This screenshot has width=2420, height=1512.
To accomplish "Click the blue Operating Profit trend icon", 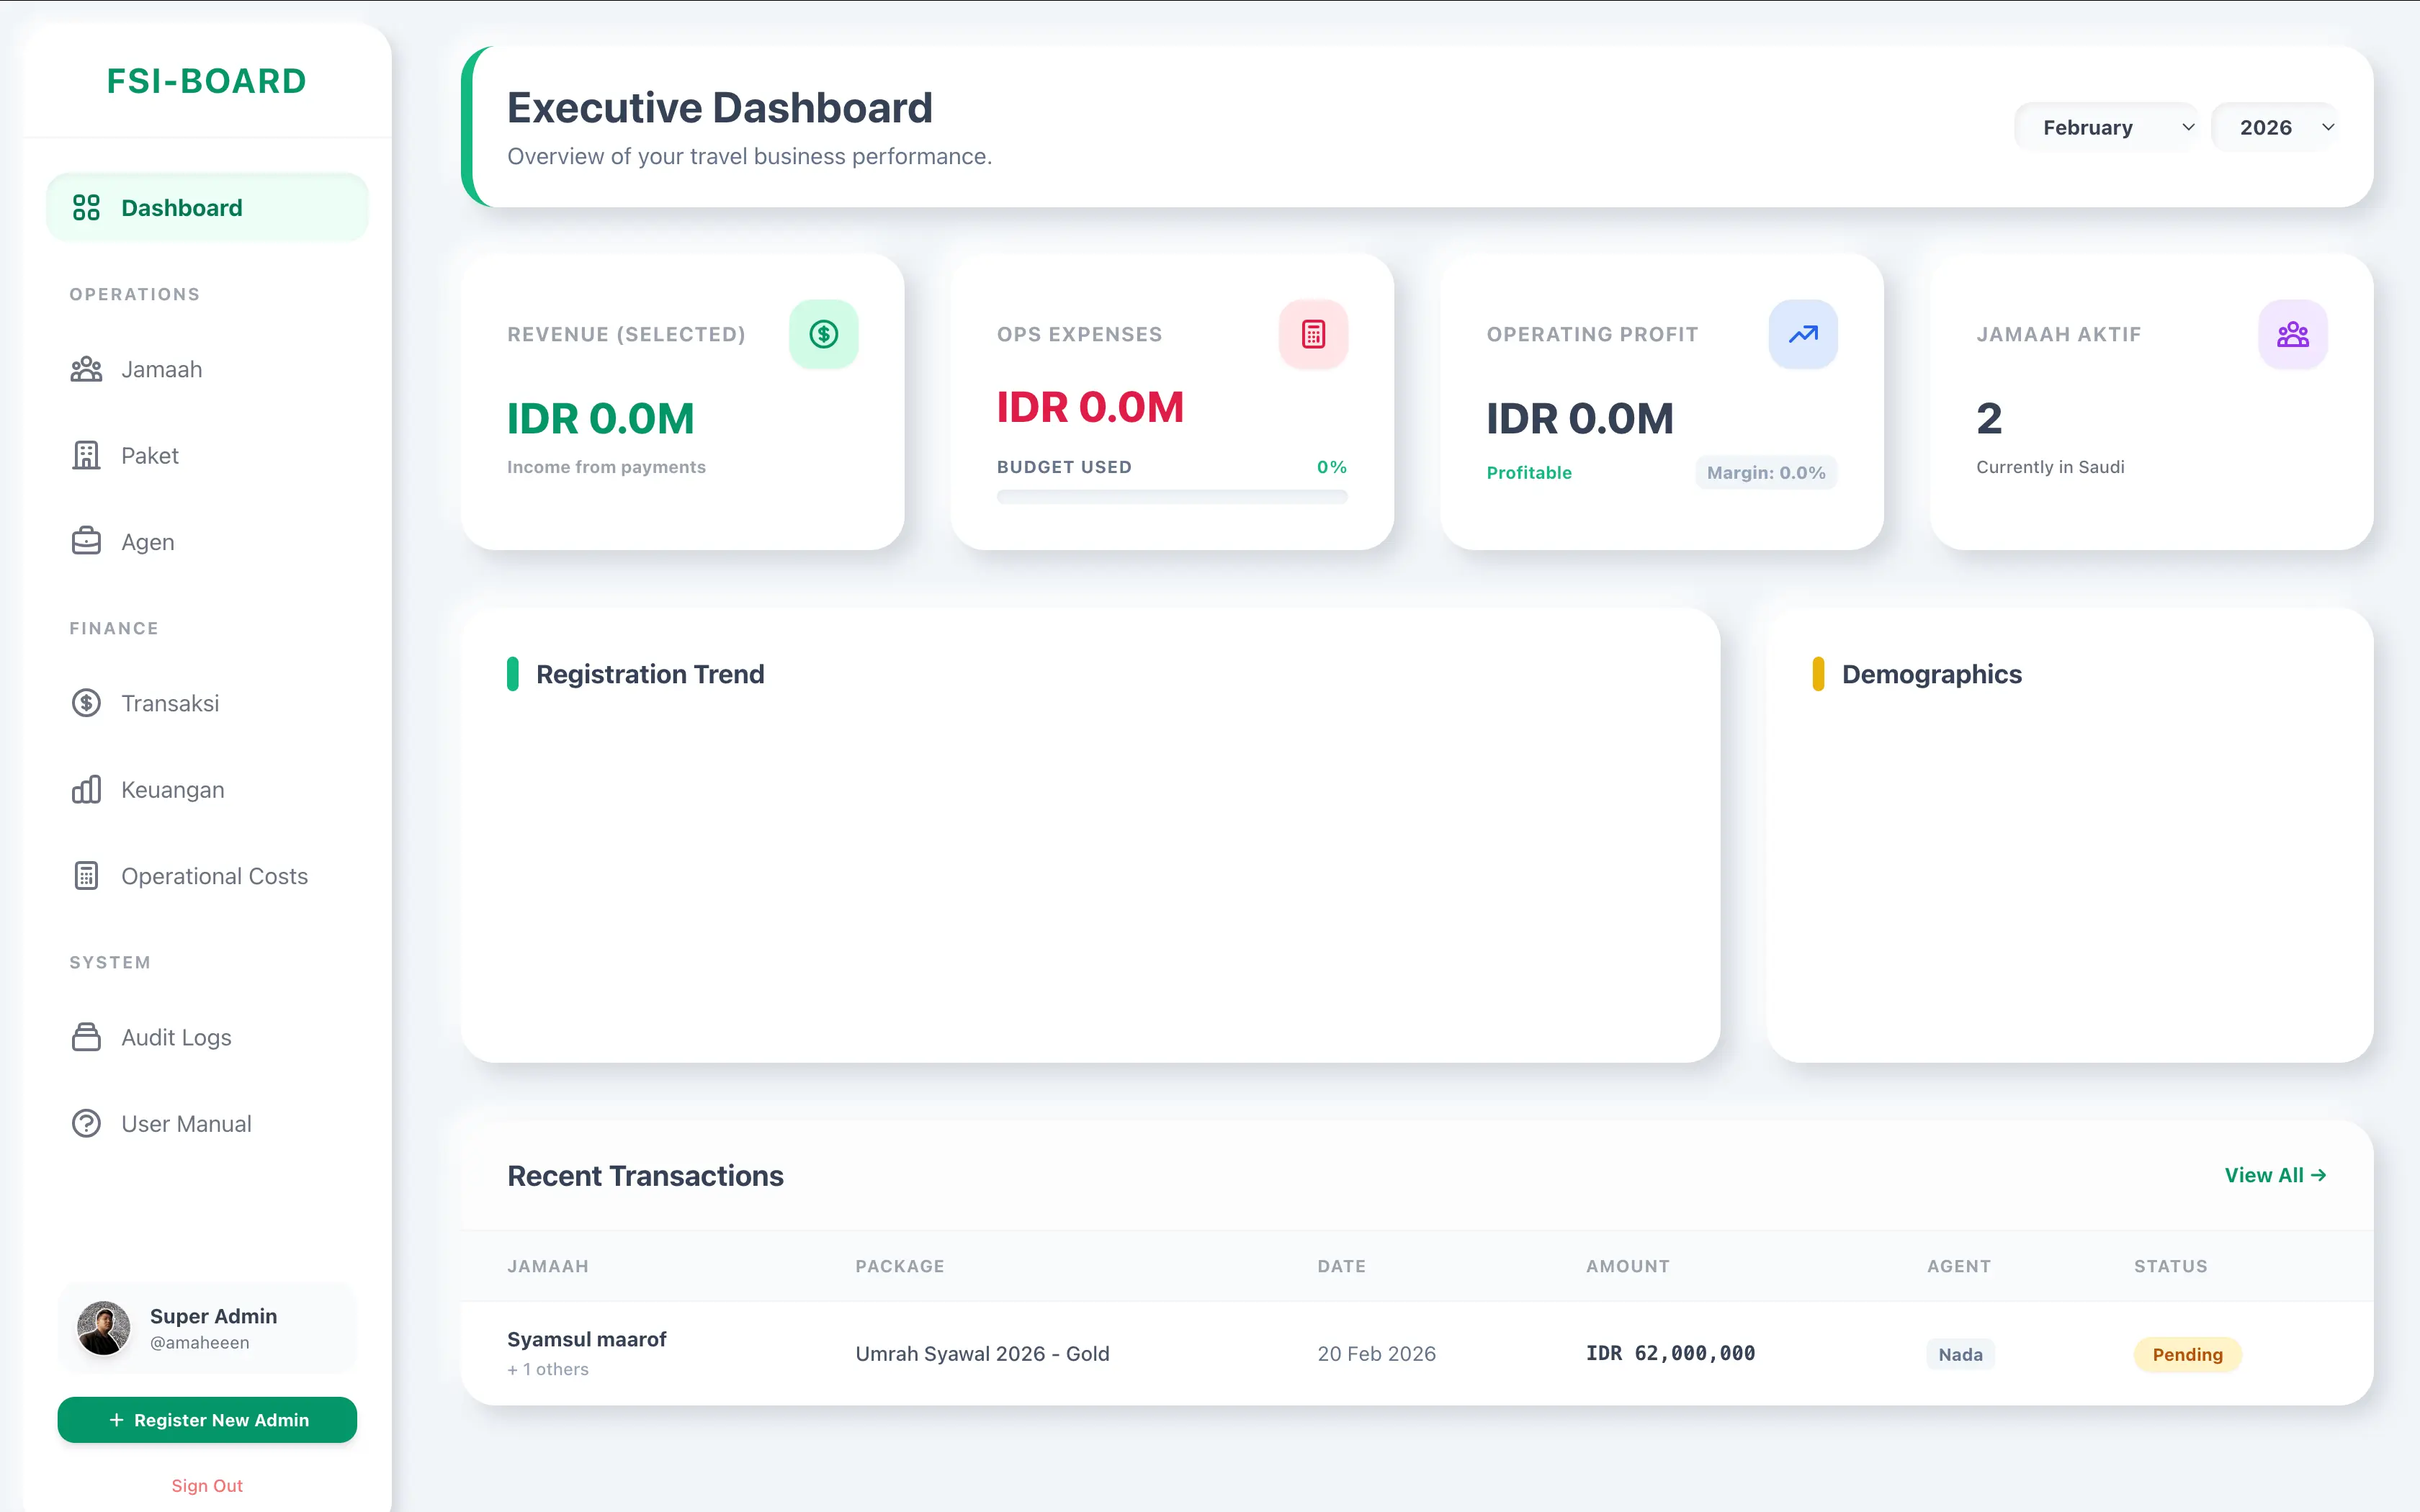I will [x=1802, y=334].
